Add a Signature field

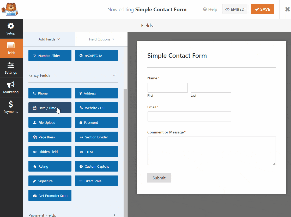50,181
